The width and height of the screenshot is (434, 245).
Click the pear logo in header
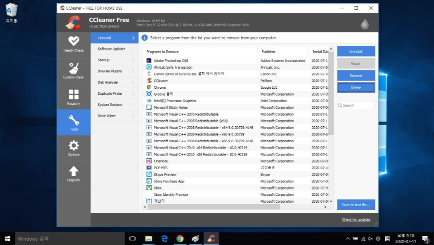pos(364,23)
